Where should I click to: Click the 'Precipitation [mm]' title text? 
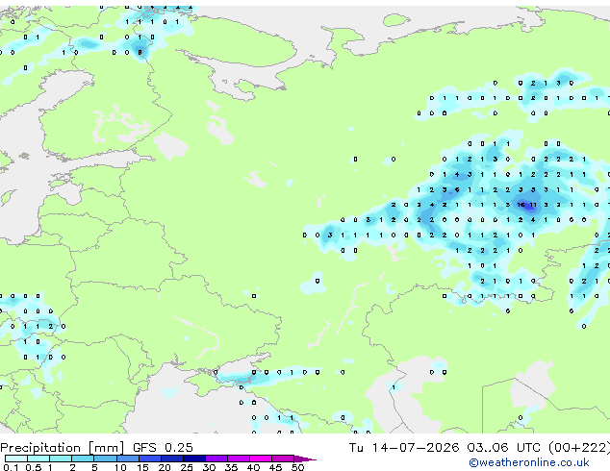click(x=63, y=448)
